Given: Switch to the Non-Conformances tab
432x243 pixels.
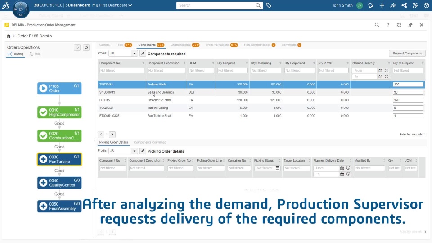Looking at the screenshot, I should pos(260,45).
